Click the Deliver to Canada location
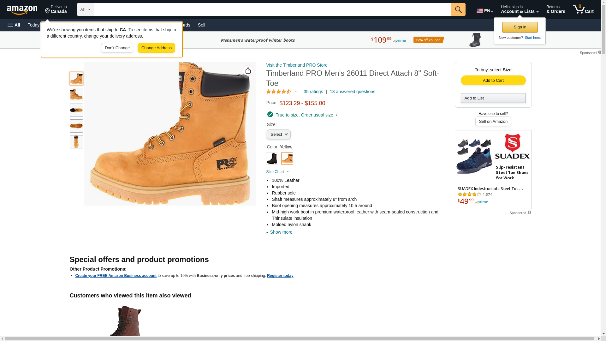This screenshot has height=341, width=606. tap(56, 9)
